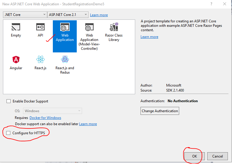Open the ASP.NET Core 2.1 version dropdown
The width and height of the screenshot is (232, 164).
[x=68, y=15]
